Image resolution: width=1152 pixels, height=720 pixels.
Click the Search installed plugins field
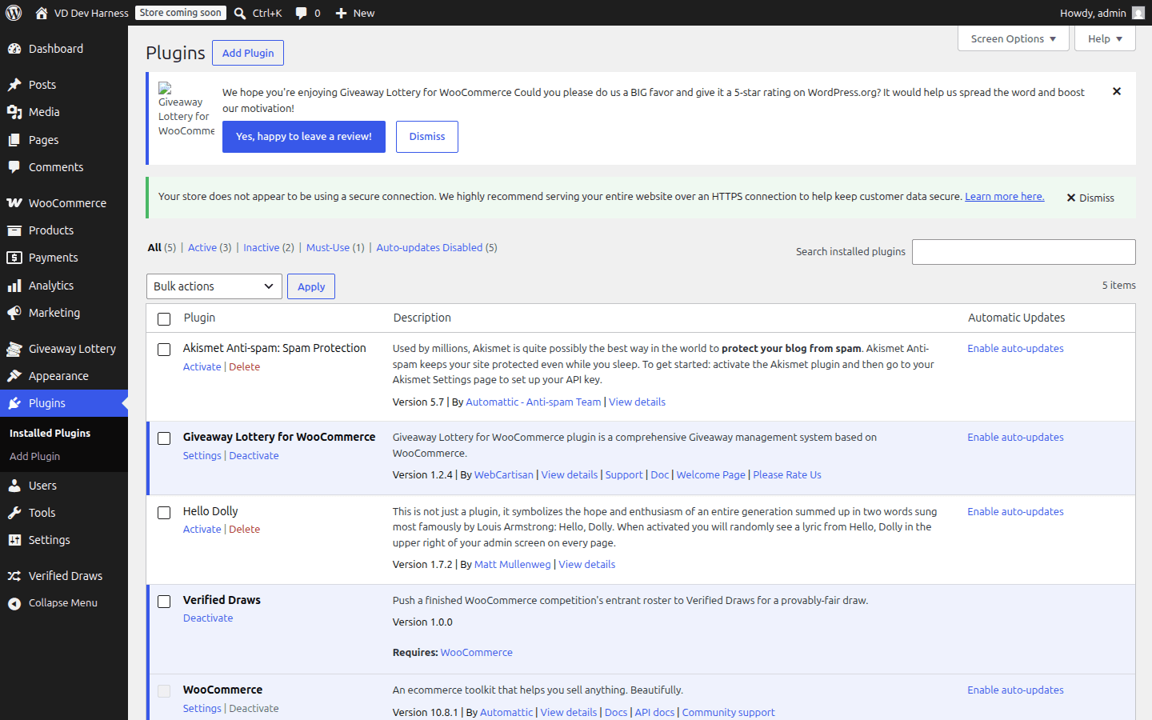(x=1024, y=252)
